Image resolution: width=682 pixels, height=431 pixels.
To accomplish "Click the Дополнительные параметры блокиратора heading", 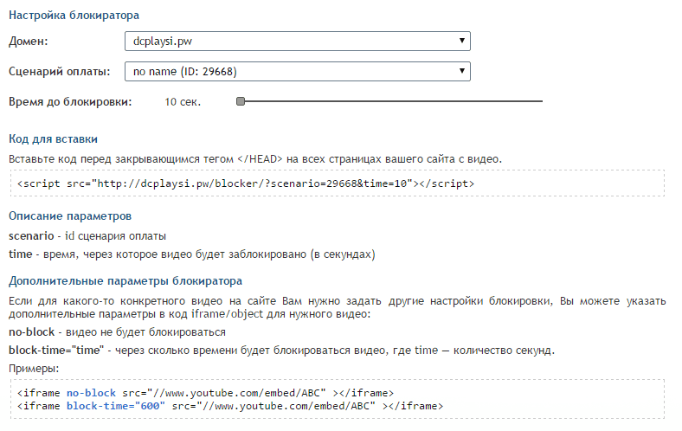I will coord(125,281).
